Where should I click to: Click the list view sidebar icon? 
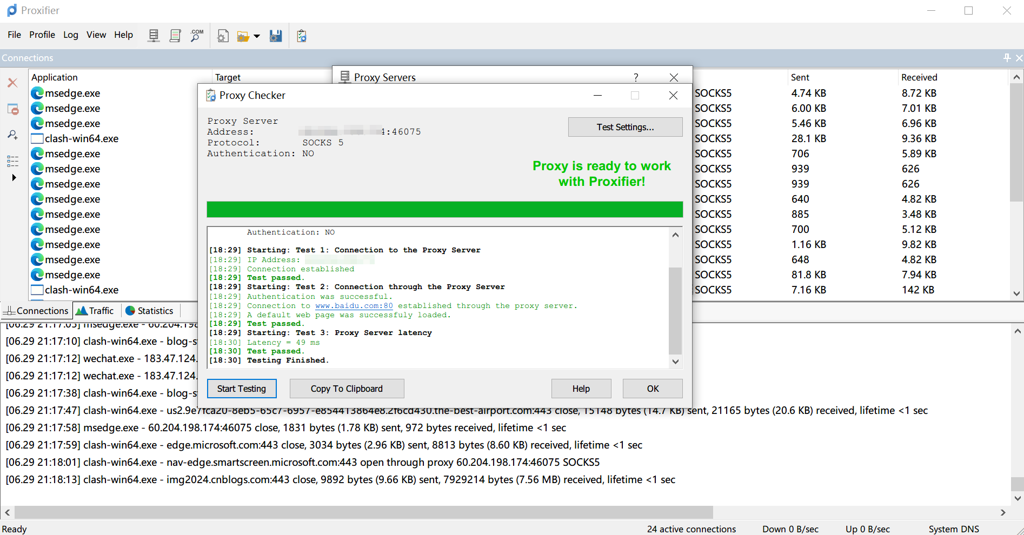[12, 160]
